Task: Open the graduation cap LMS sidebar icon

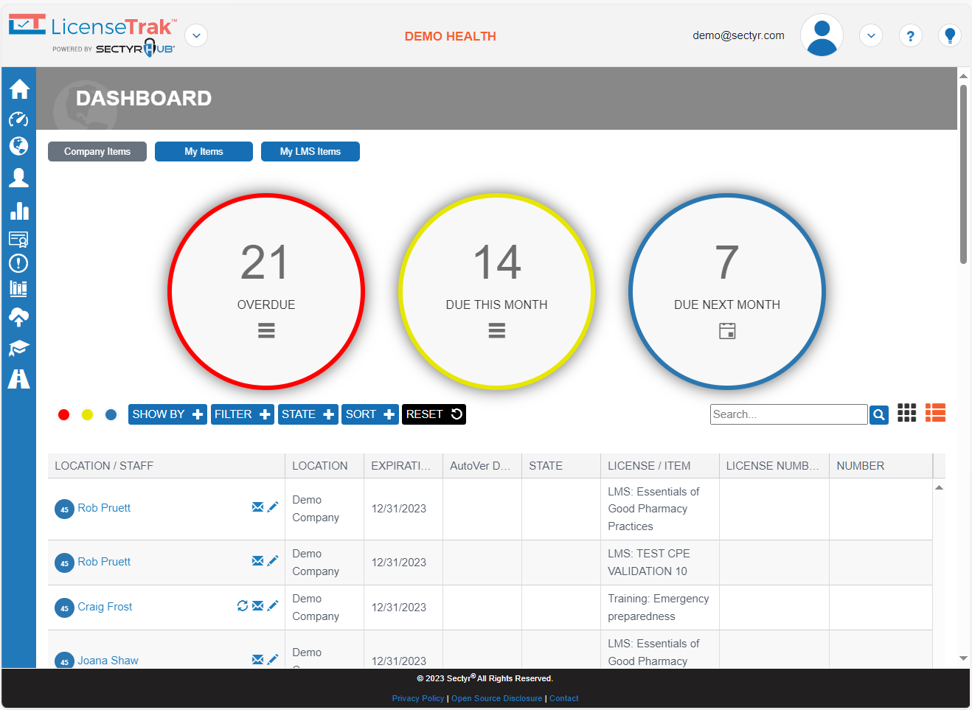Action: [18, 348]
